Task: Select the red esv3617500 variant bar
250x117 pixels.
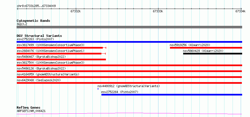Action: [129, 65]
